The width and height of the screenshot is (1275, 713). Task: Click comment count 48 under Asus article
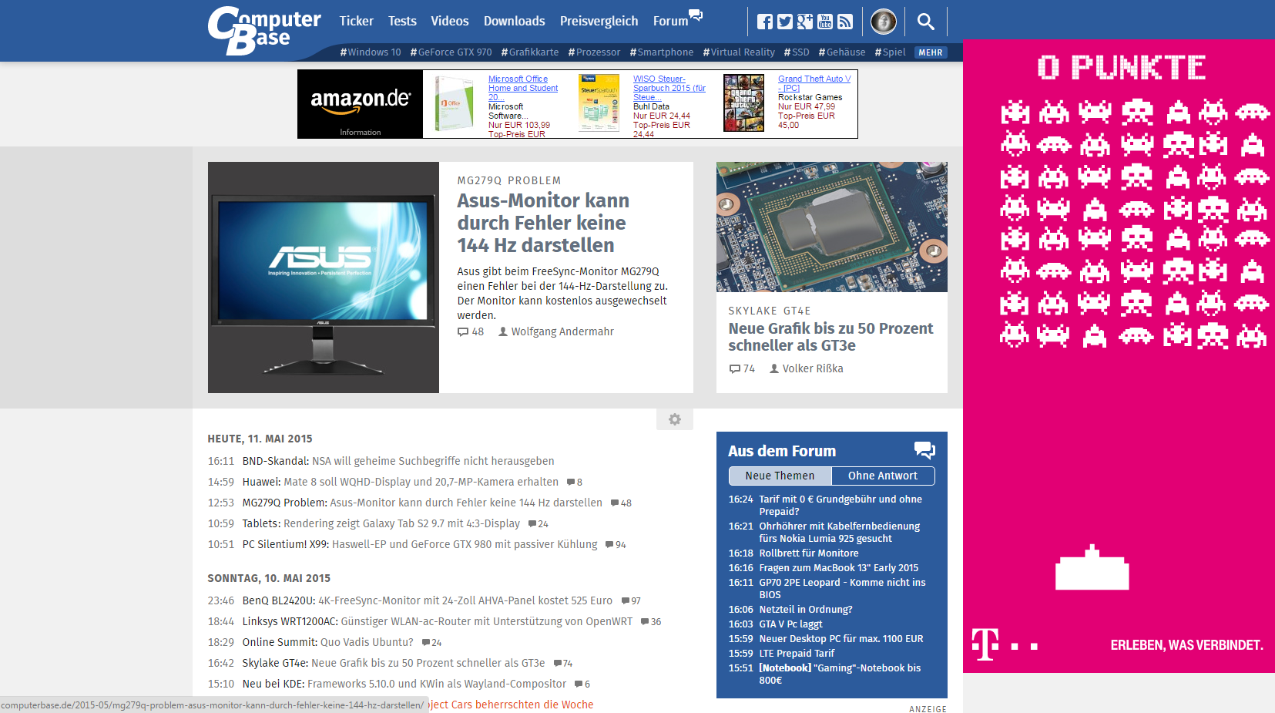[471, 331]
